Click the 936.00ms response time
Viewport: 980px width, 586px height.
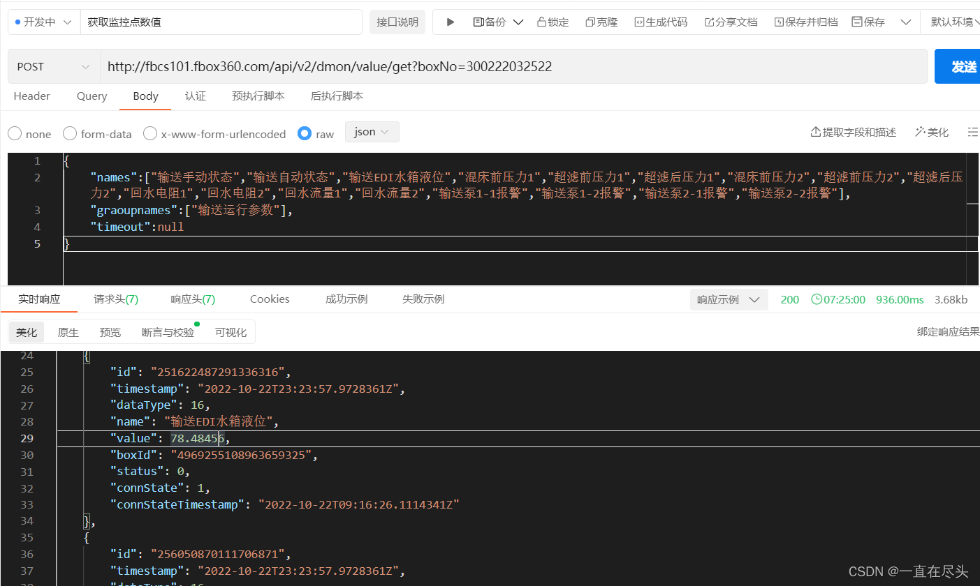pos(900,300)
